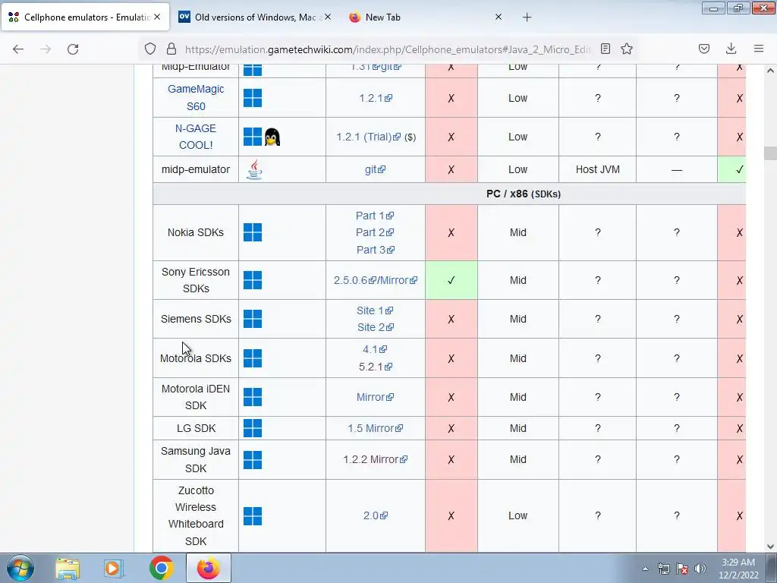Viewport: 777px width, 583px height.
Task: Open Nokia SDKs Part 2 link
Action: 375,232
